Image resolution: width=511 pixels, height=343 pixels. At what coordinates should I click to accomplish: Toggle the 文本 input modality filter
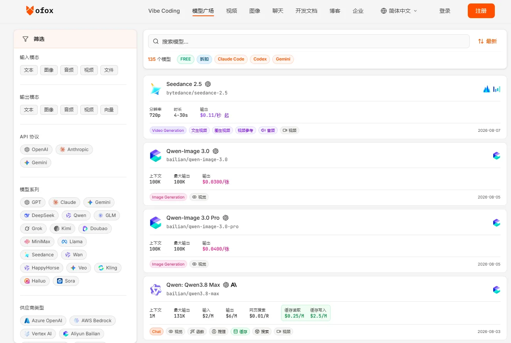pyautogui.click(x=29, y=70)
